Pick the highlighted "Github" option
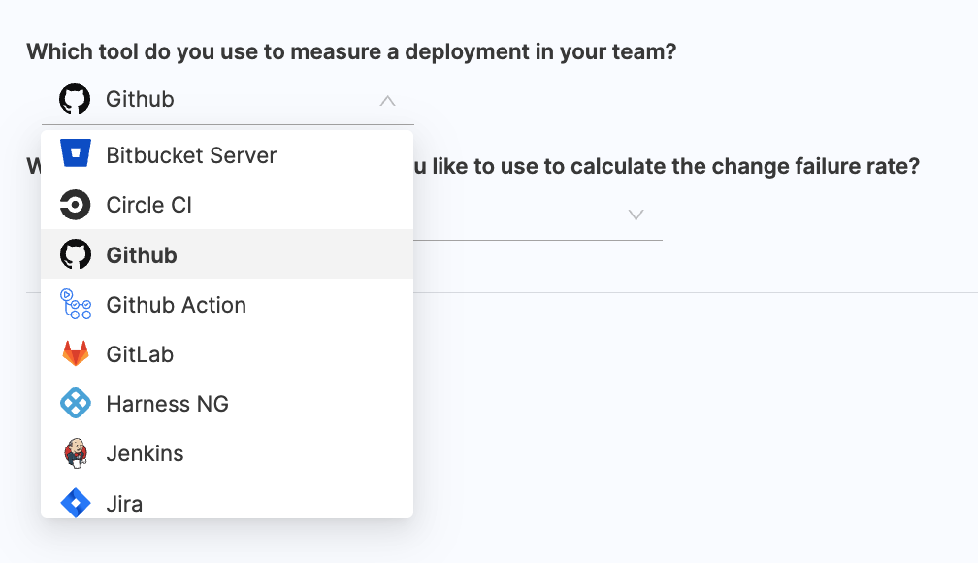Screen dimensions: 978x563 [x=142, y=255]
